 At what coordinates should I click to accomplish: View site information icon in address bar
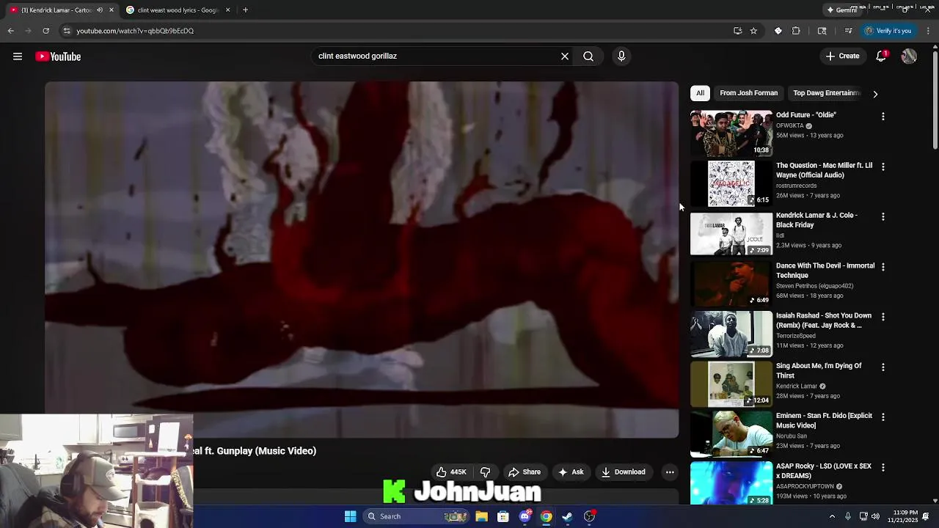(67, 31)
